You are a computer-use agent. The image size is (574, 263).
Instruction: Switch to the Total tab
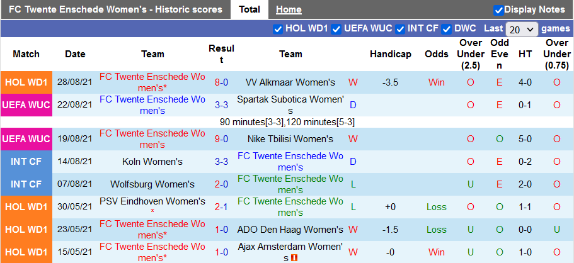point(250,9)
